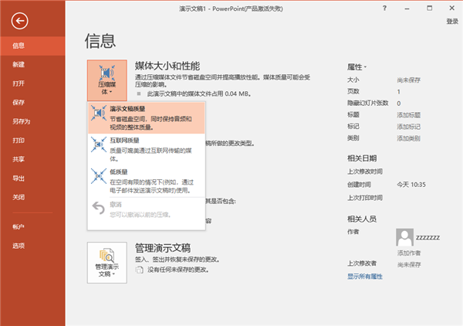463x326 pixels.
Task: Open the 压缩媒体 compress media button
Action: point(107,80)
